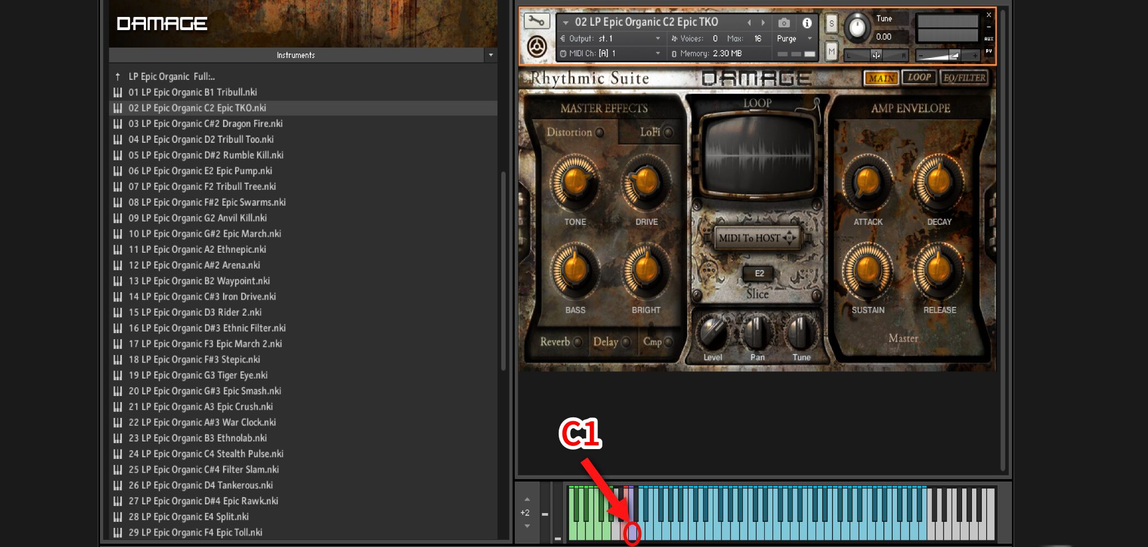This screenshot has width=1148, height=547.
Task: Shift keyboard octave up with arrow
Action: 527,499
